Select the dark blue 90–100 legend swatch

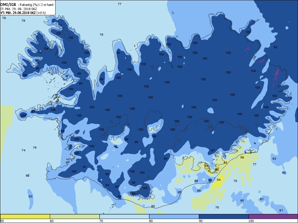click(224, 216)
